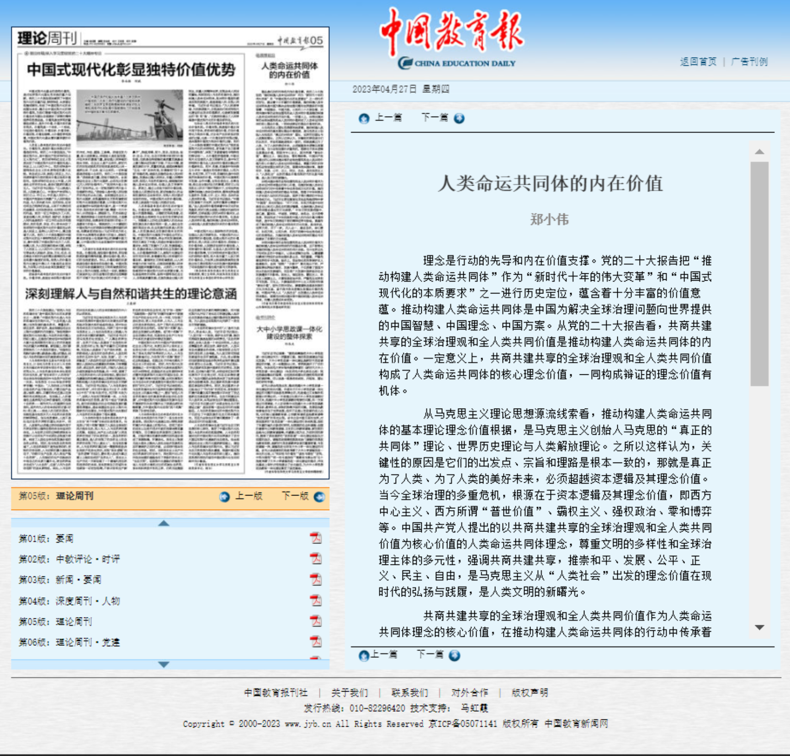Open PDF icon for 第06版 理论周刊·党建
Screen dimensions: 790x756
(x=316, y=642)
